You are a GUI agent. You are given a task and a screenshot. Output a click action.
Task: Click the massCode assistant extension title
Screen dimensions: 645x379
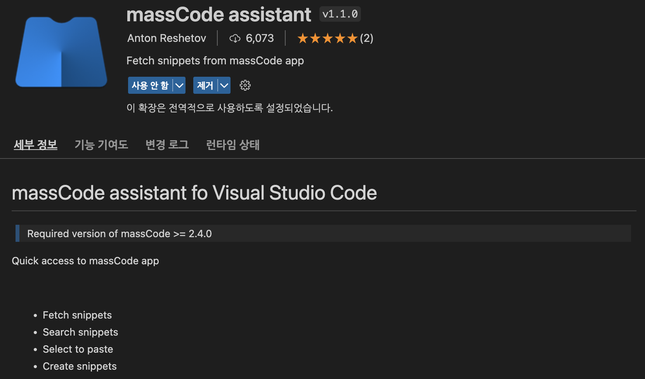pyautogui.click(x=218, y=15)
